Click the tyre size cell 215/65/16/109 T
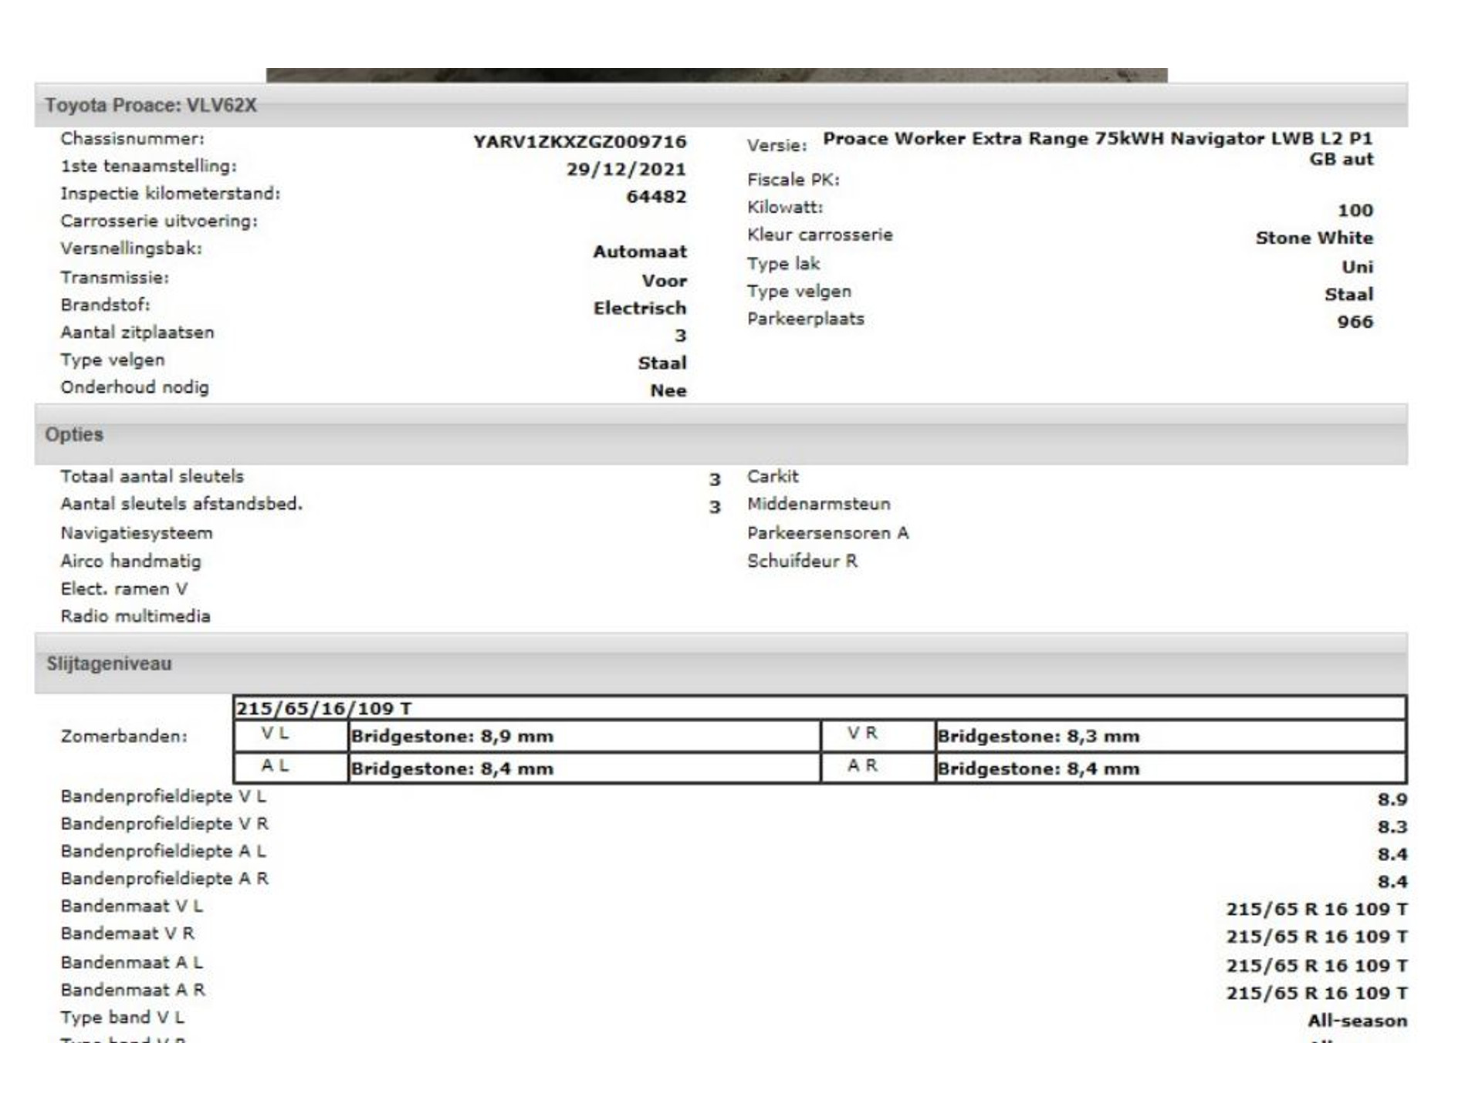1482x1111 pixels. (820, 708)
